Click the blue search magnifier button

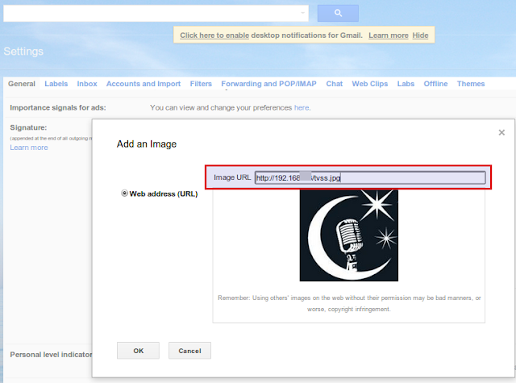pos(338,13)
